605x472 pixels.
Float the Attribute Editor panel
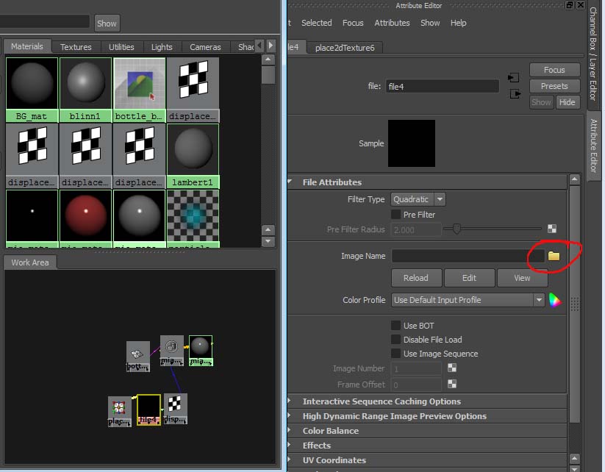(569, 5)
